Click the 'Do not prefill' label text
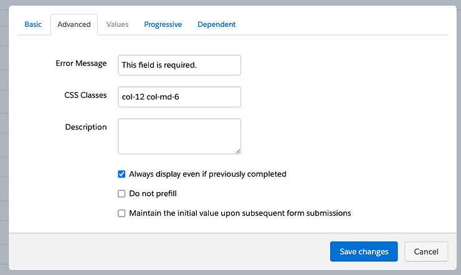 [x=153, y=193]
